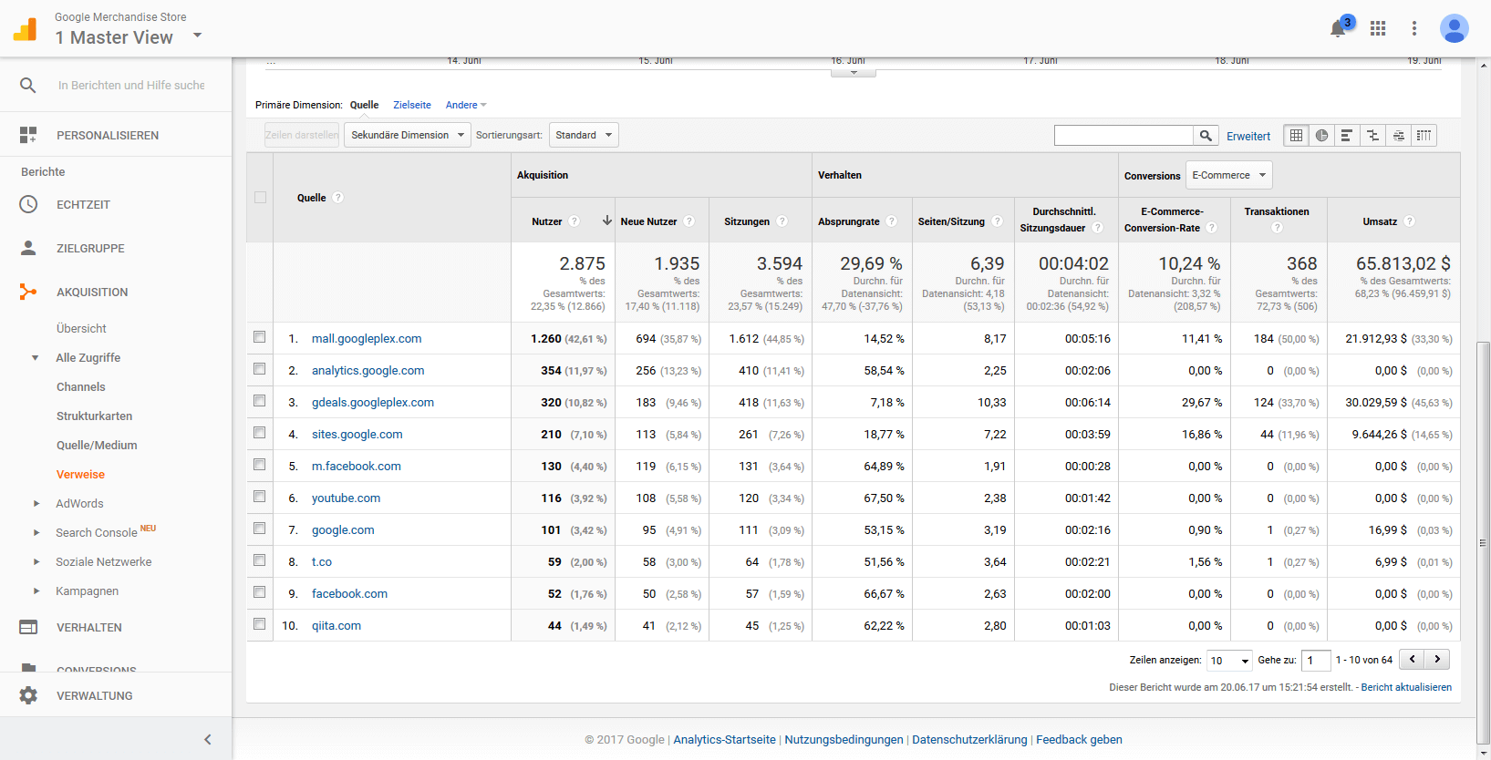The image size is (1491, 760).
Task: Open the Google apps grid
Action: coord(1378,28)
